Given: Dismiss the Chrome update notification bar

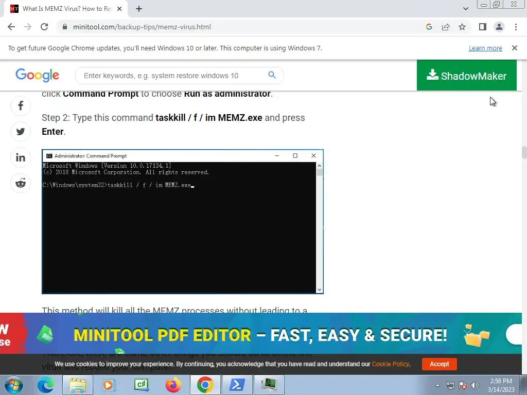Looking at the screenshot, I should 515,48.
